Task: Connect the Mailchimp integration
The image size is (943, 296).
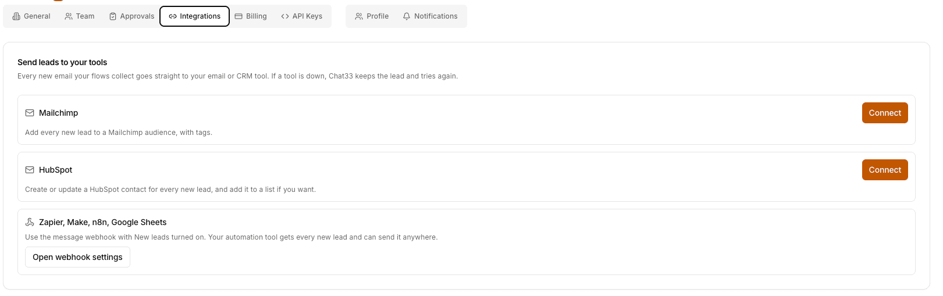Action: click(x=885, y=113)
